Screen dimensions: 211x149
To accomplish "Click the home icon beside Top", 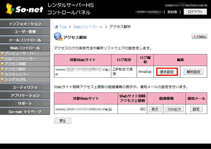I will click(x=56, y=27).
